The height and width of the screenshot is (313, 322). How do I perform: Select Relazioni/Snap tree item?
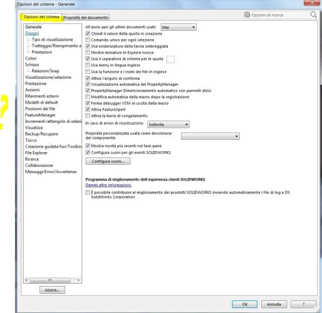tap(46, 71)
